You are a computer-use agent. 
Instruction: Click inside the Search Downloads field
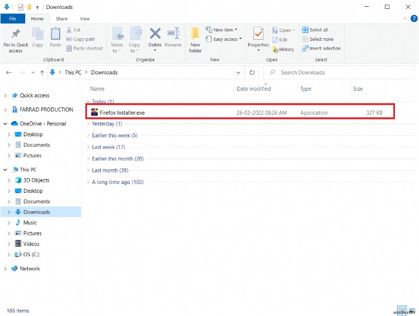tap(314, 72)
